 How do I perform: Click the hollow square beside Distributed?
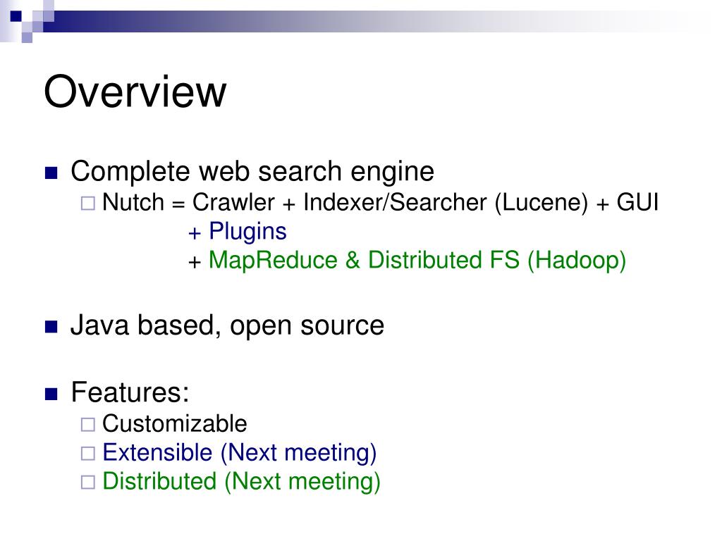click(88, 482)
